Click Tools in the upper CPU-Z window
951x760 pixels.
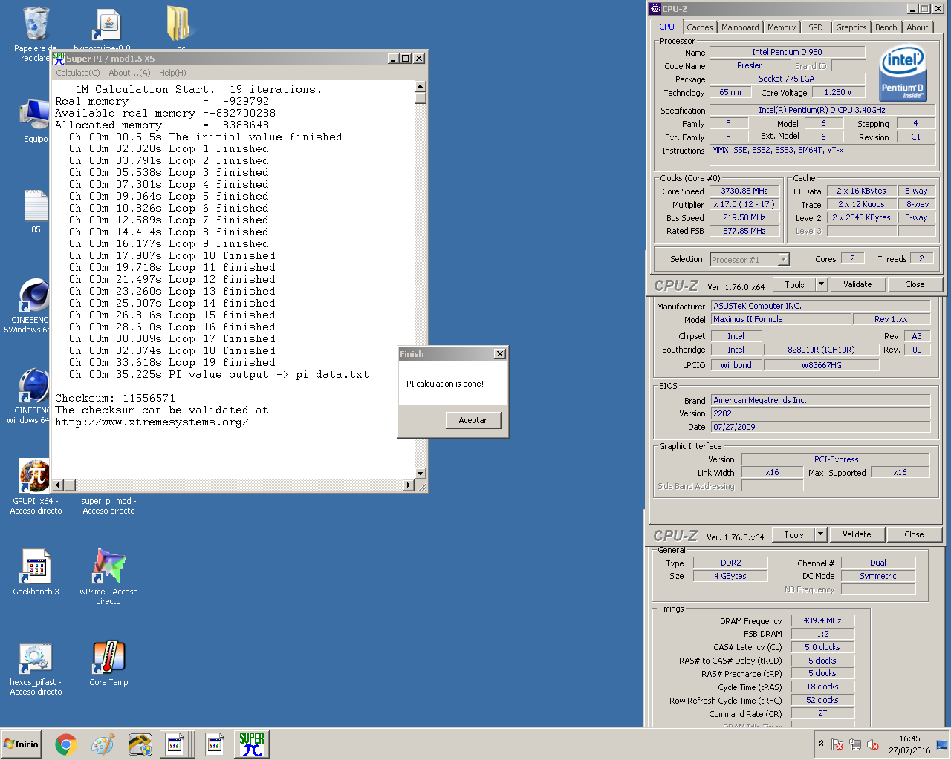click(794, 284)
